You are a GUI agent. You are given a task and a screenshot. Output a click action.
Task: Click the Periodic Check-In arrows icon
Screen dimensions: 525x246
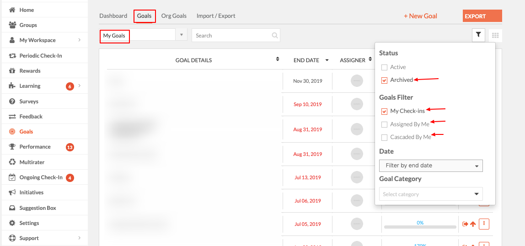point(12,56)
